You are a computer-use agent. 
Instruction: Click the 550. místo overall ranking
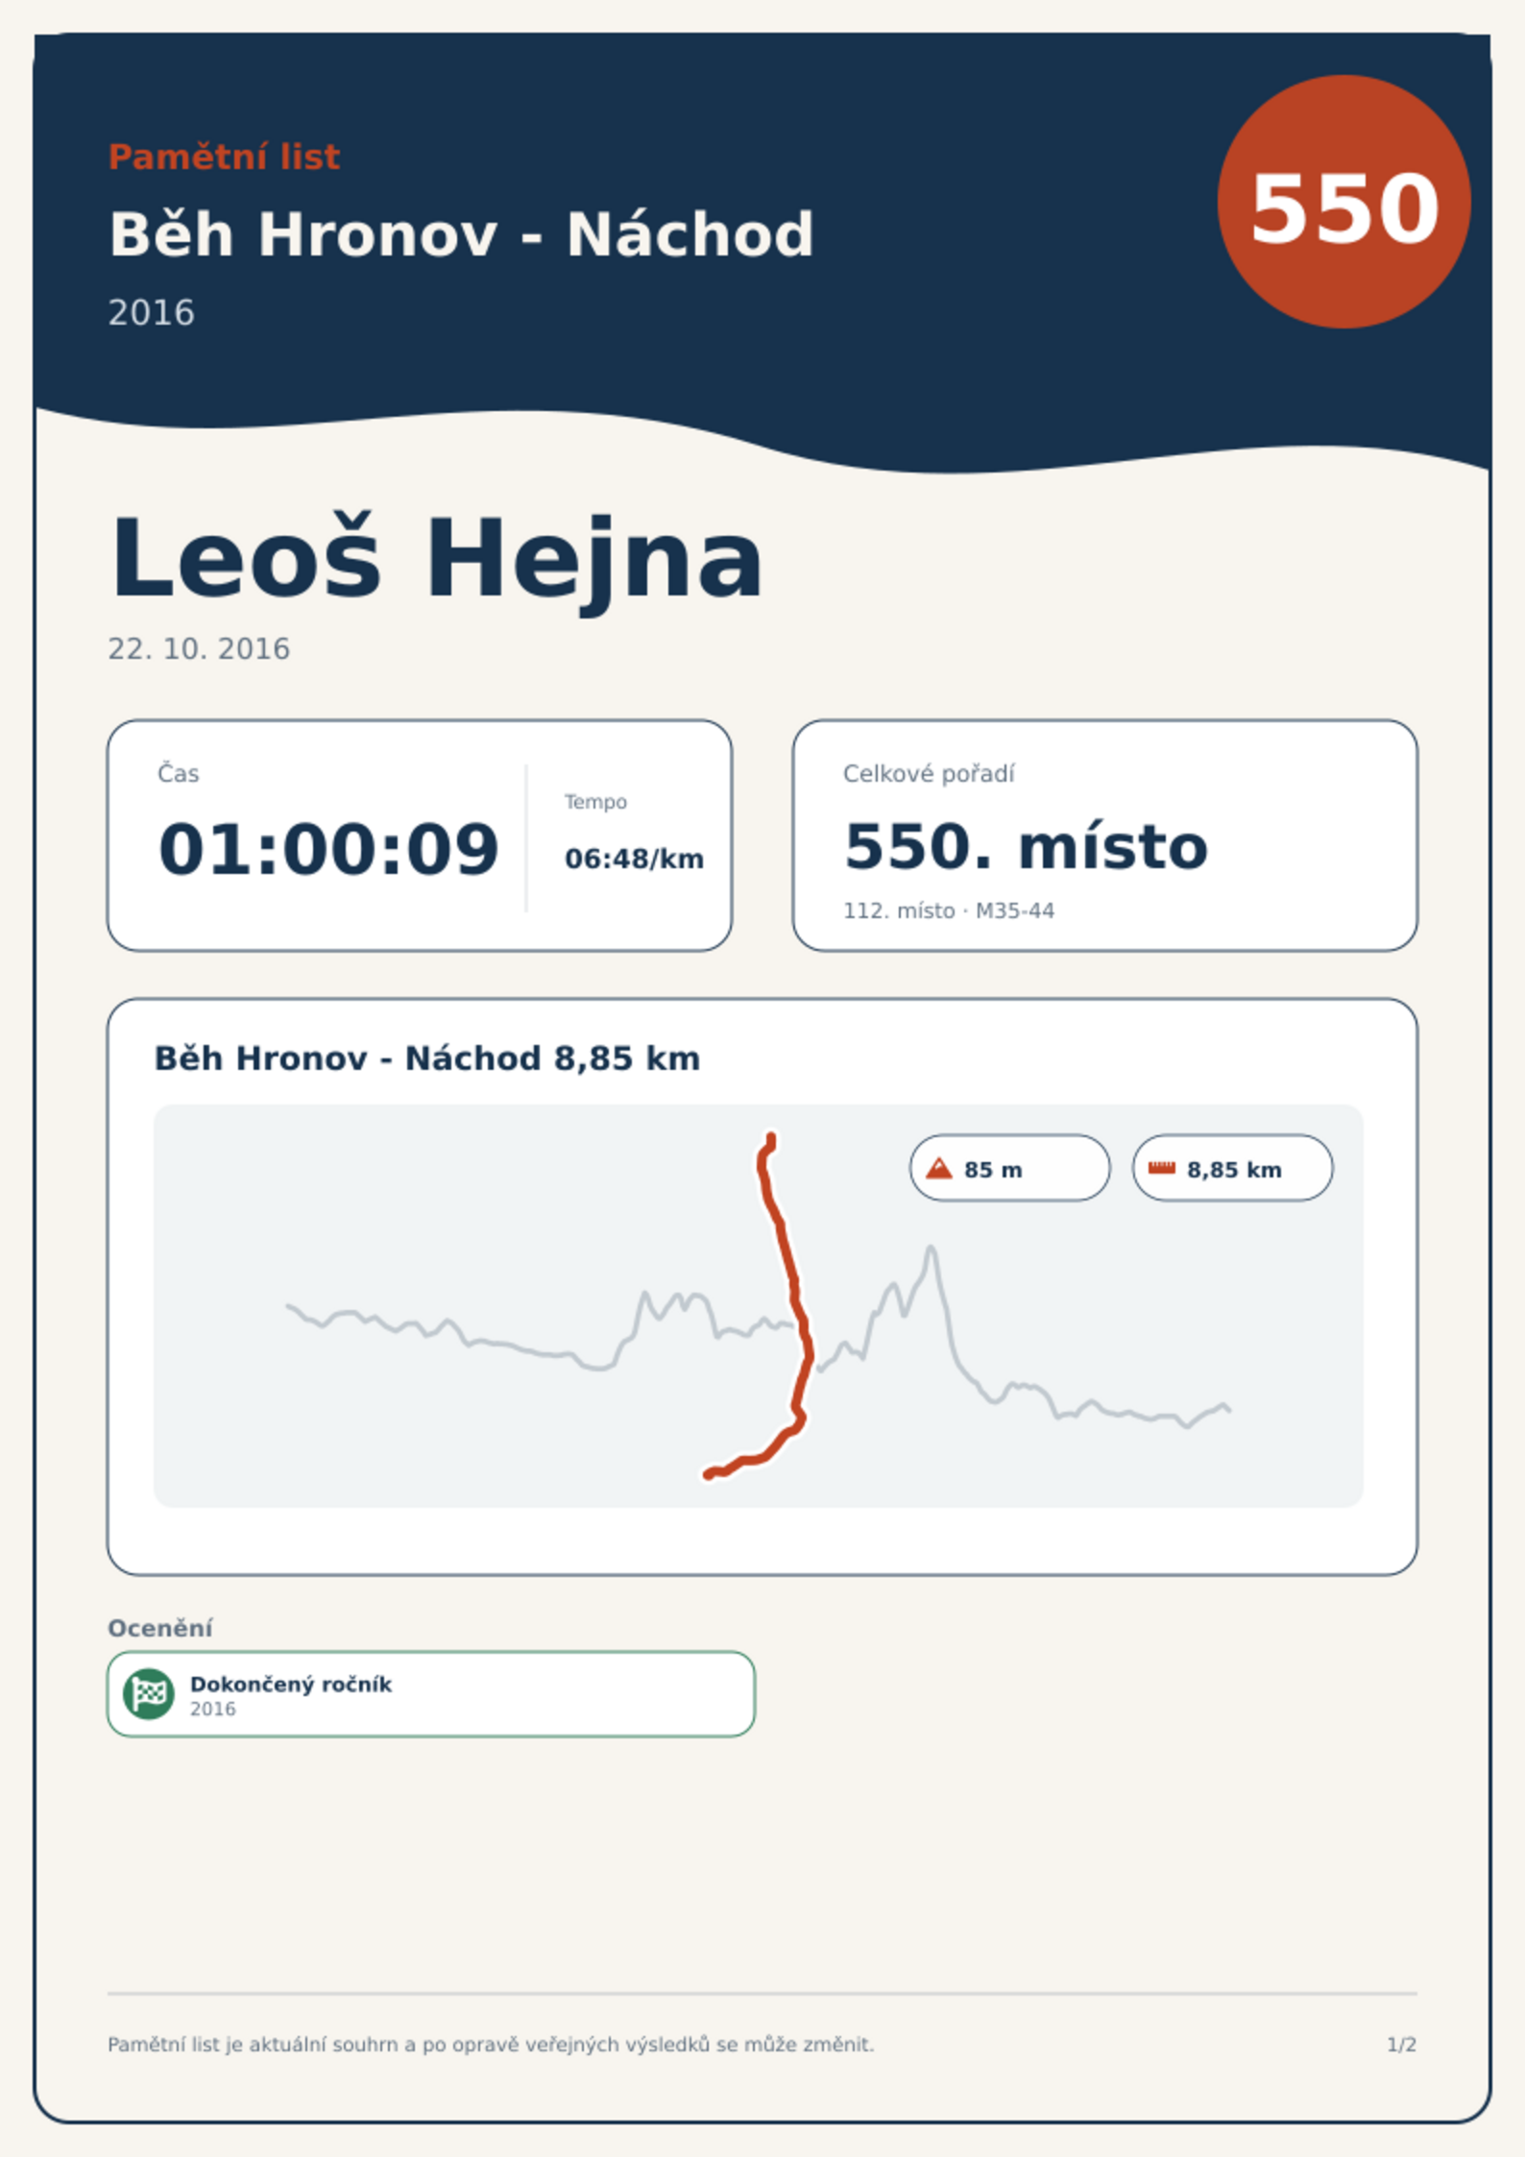tap(1025, 847)
